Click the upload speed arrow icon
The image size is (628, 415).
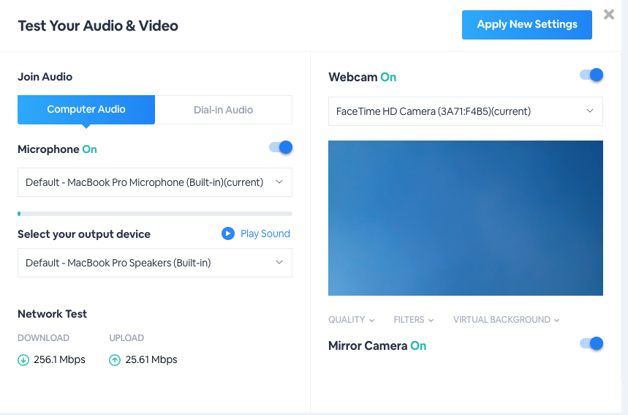[x=115, y=360]
